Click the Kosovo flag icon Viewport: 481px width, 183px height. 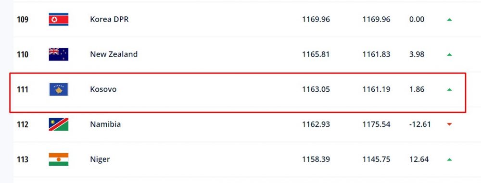coord(59,89)
